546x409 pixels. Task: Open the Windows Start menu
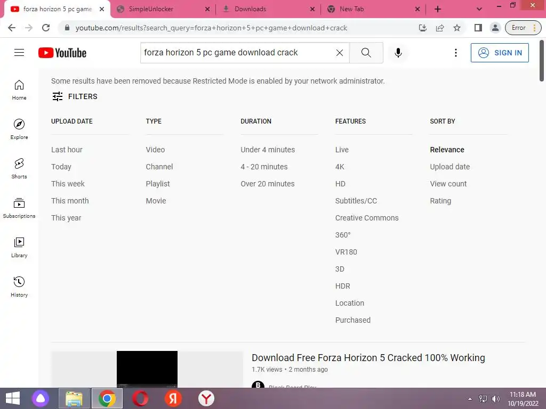tap(13, 398)
